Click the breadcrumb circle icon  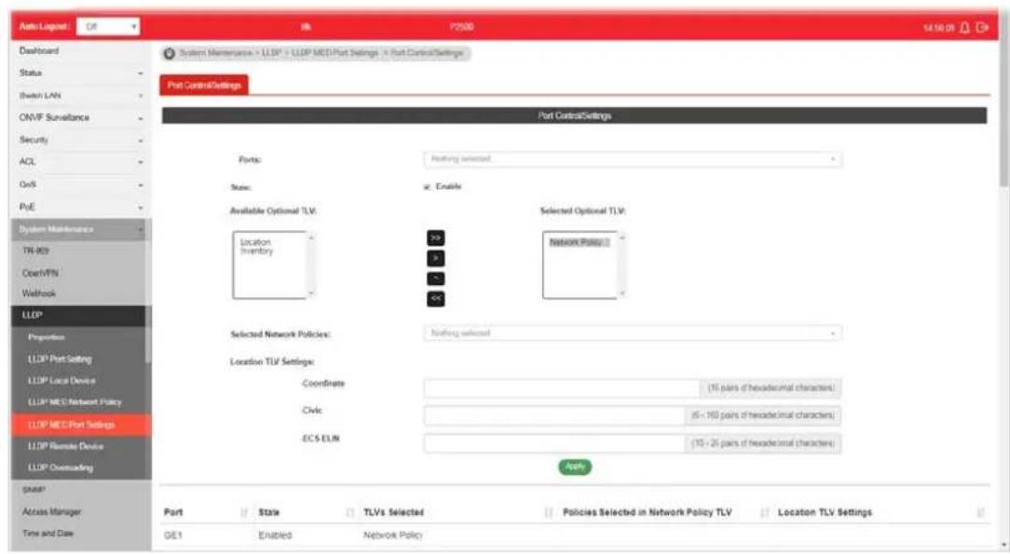point(169,53)
